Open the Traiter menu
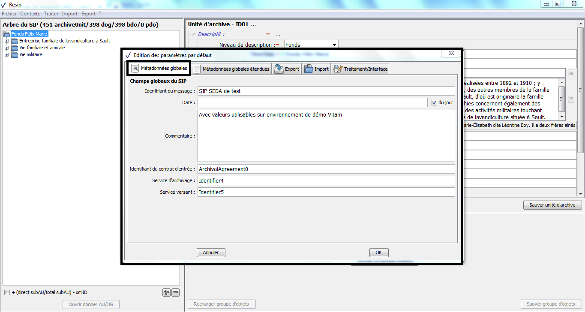585x312 pixels. pos(51,14)
